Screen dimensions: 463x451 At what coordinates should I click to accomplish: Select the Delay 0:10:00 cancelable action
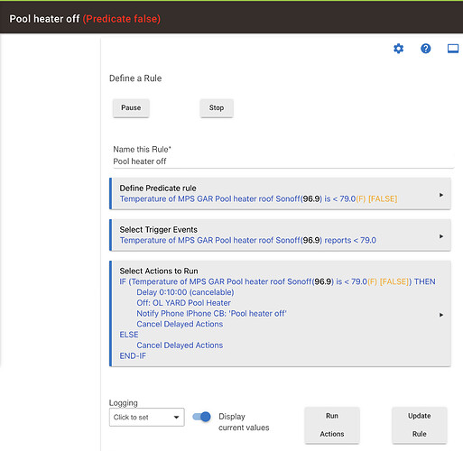185,292
